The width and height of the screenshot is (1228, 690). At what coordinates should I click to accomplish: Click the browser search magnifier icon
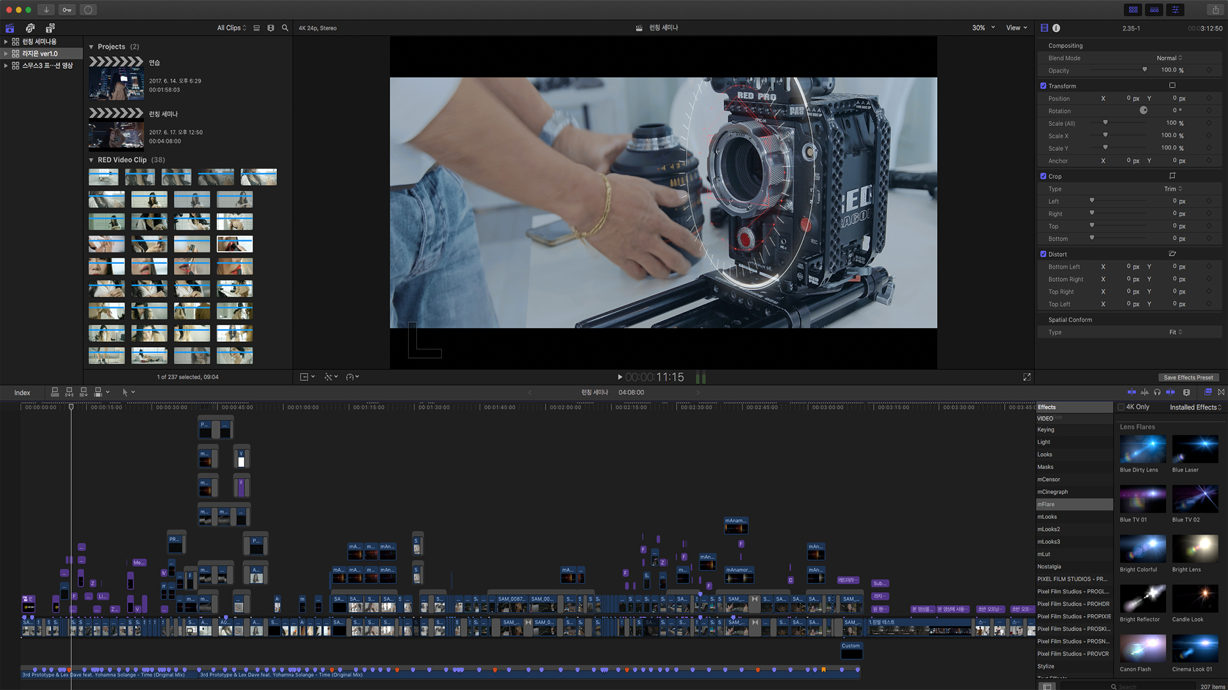point(285,28)
